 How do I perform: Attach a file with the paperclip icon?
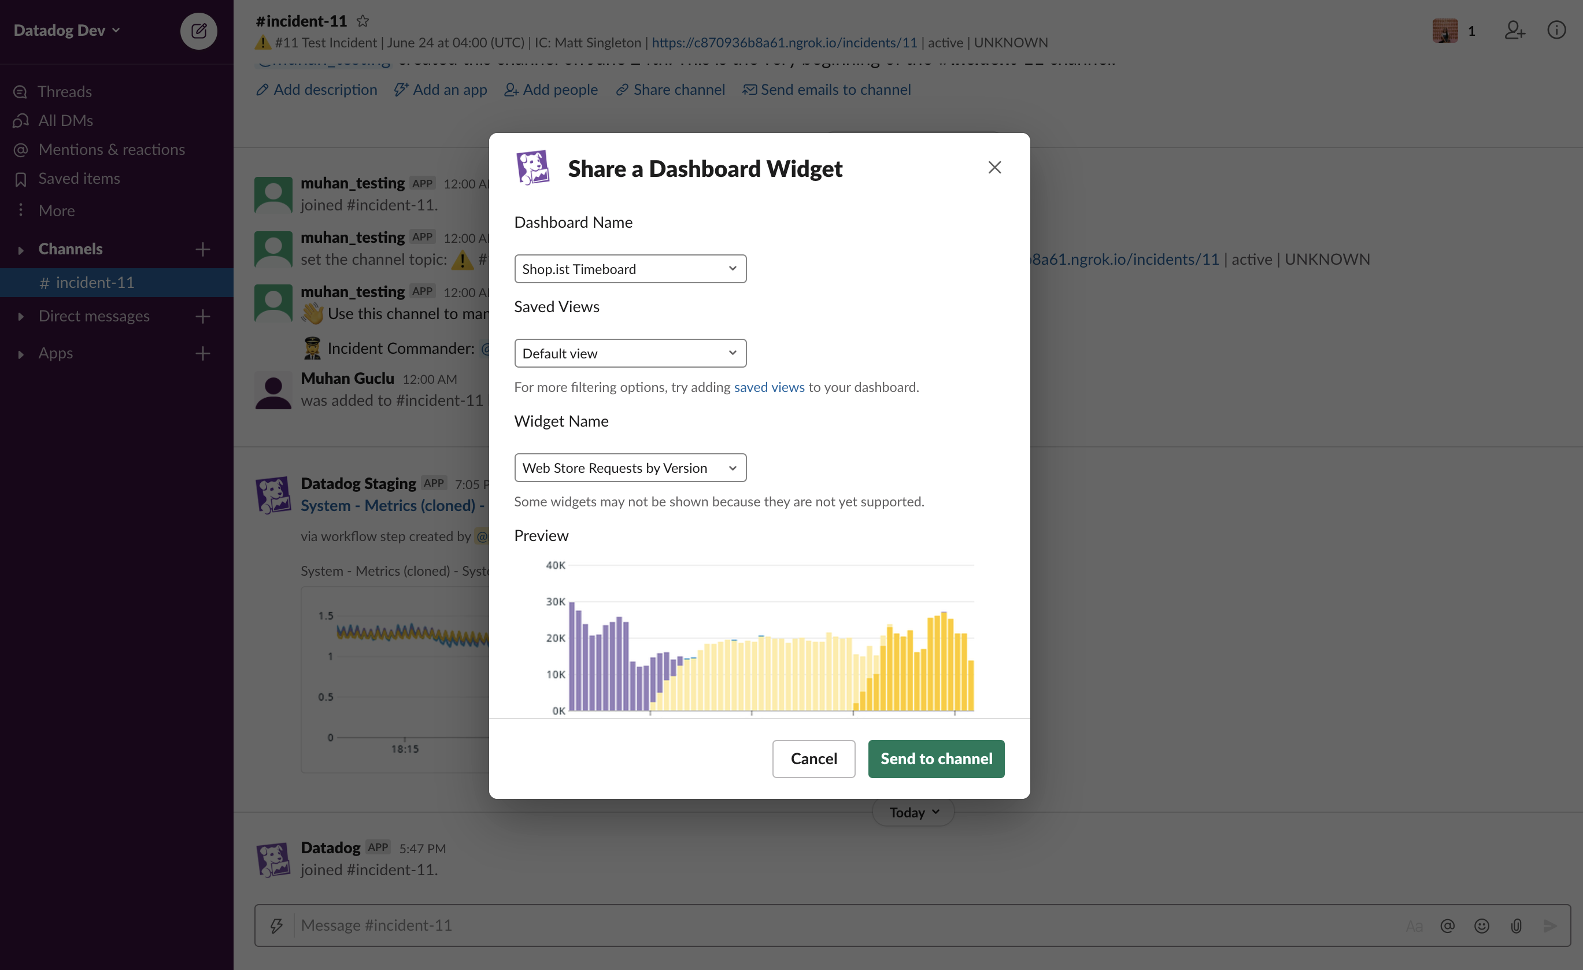click(1517, 925)
